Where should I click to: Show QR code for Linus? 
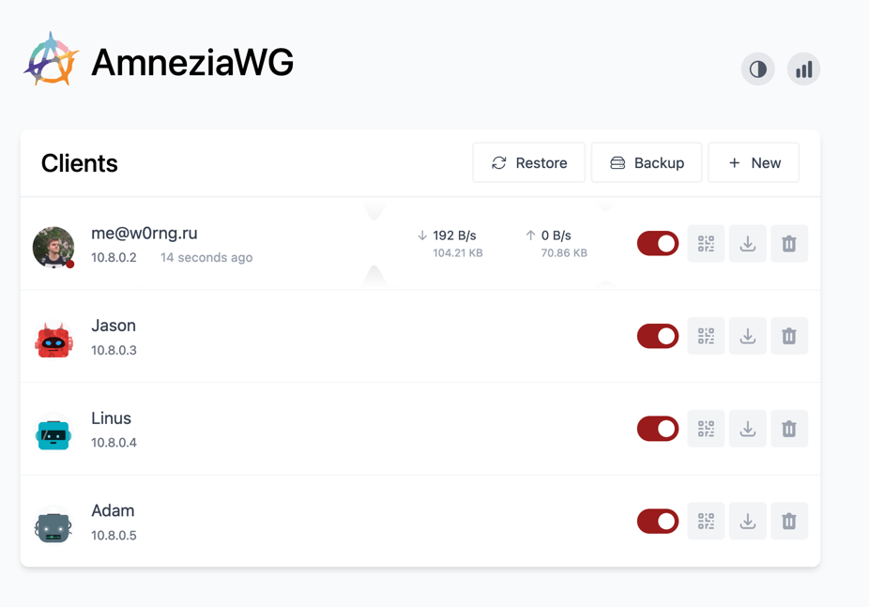click(x=706, y=429)
